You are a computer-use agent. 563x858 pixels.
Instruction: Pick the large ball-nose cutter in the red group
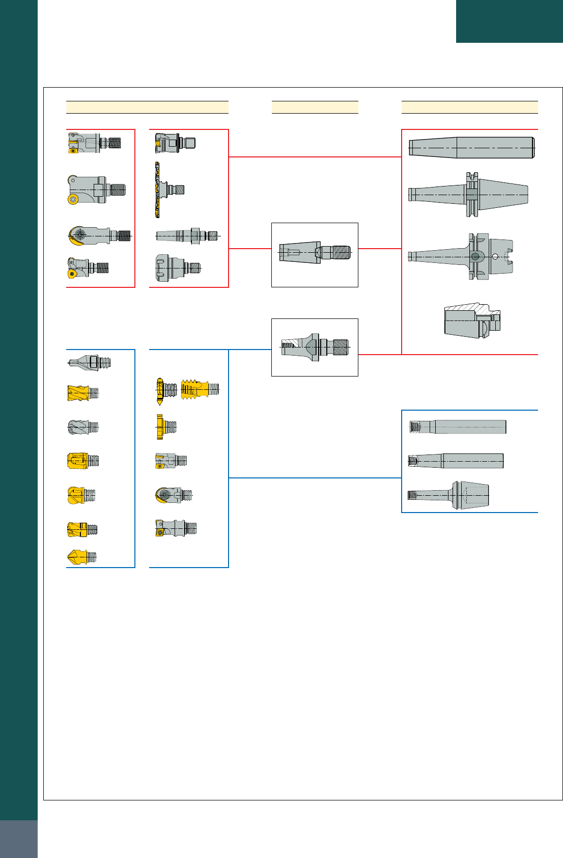coord(99,236)
